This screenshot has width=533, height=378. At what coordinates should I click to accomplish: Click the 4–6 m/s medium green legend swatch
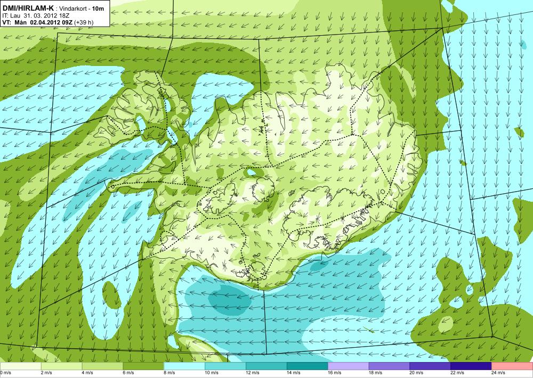(102, 366)
